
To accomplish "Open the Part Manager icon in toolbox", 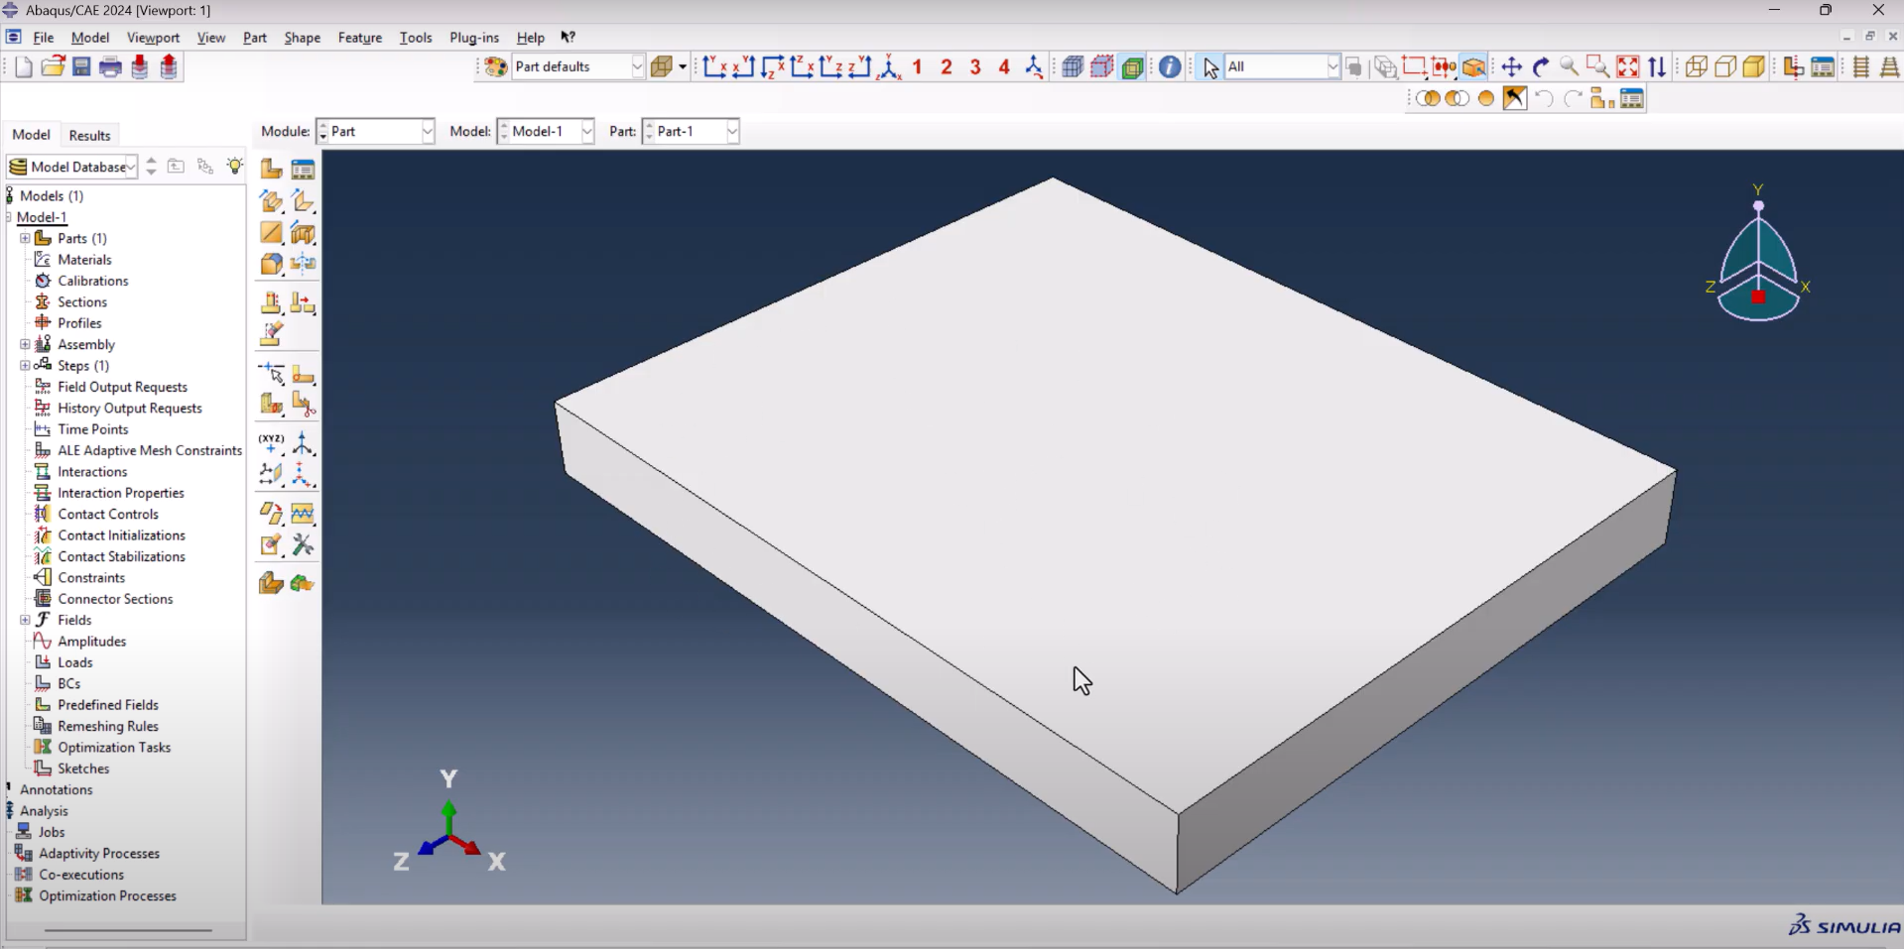I will point(303,169).
